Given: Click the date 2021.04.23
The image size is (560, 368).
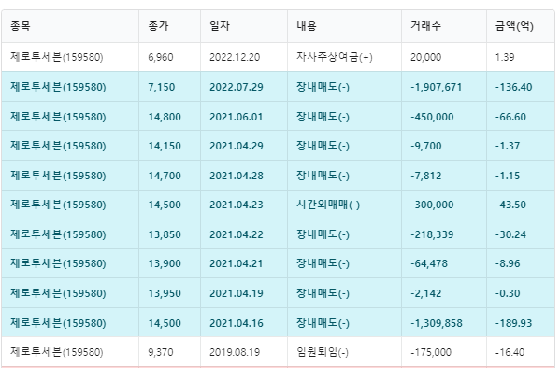Looking at the screenshot, I should pyautogui.click(x=237, y=205).
